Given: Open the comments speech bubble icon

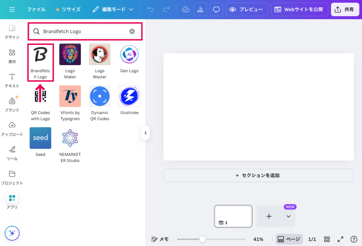Looking at the screenshot, I should click(216, 10).
